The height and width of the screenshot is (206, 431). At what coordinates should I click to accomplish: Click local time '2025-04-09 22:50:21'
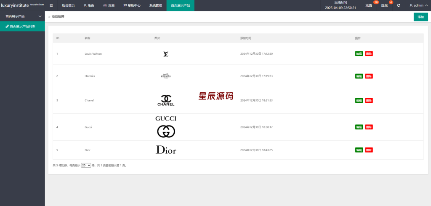(x=340, y=8)
